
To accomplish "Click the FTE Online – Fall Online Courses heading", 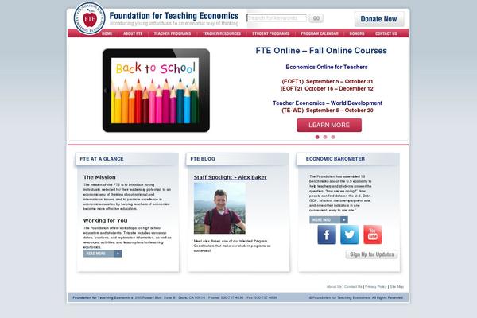I will [321, 51].
